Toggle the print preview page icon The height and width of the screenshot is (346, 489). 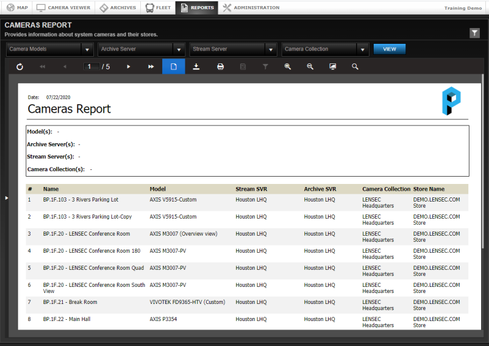point(174,66)
